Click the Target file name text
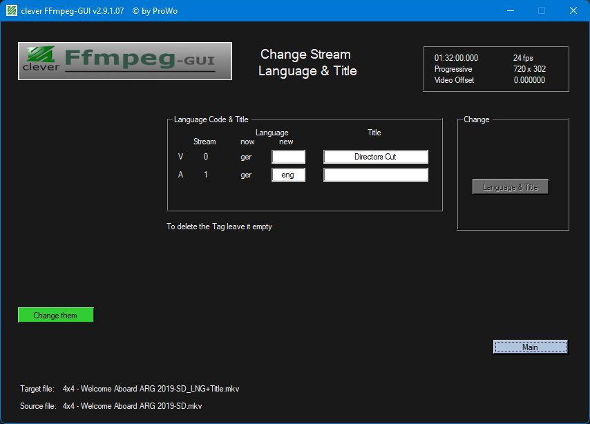The height and width of the screenshot is (424, 590). click(151, 389)
